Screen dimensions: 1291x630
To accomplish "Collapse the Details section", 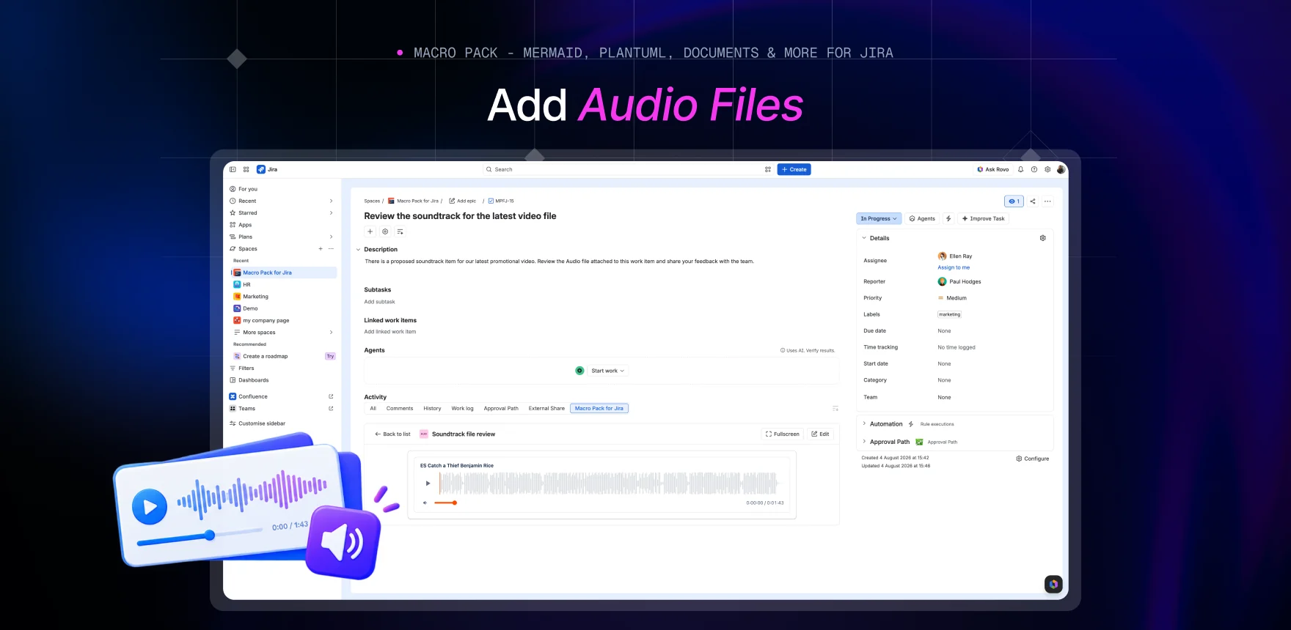I will (x=864, y=238).
